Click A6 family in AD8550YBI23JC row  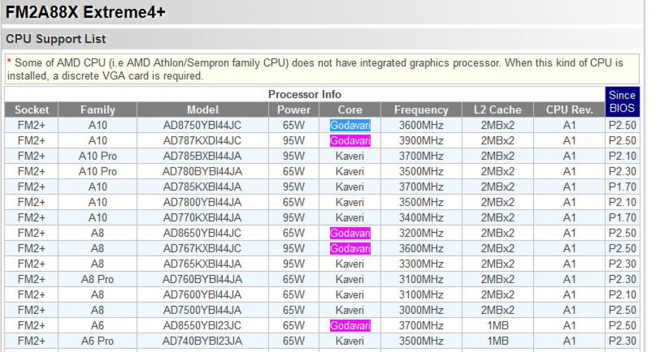click(x=97, y=326)
